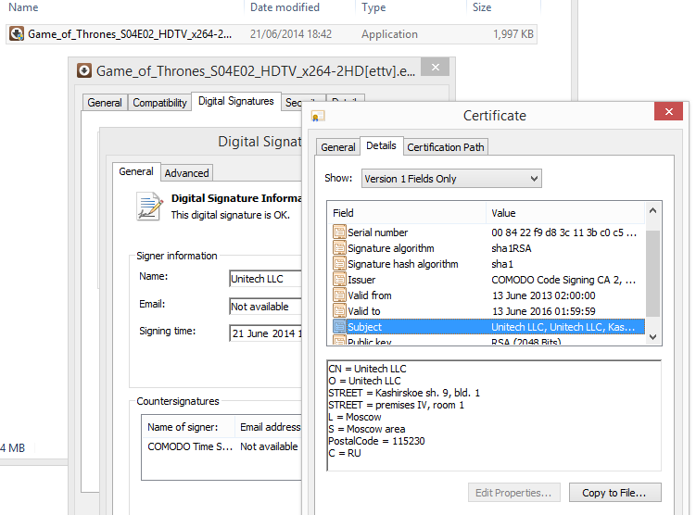Click the Serial number field icon

339,232
